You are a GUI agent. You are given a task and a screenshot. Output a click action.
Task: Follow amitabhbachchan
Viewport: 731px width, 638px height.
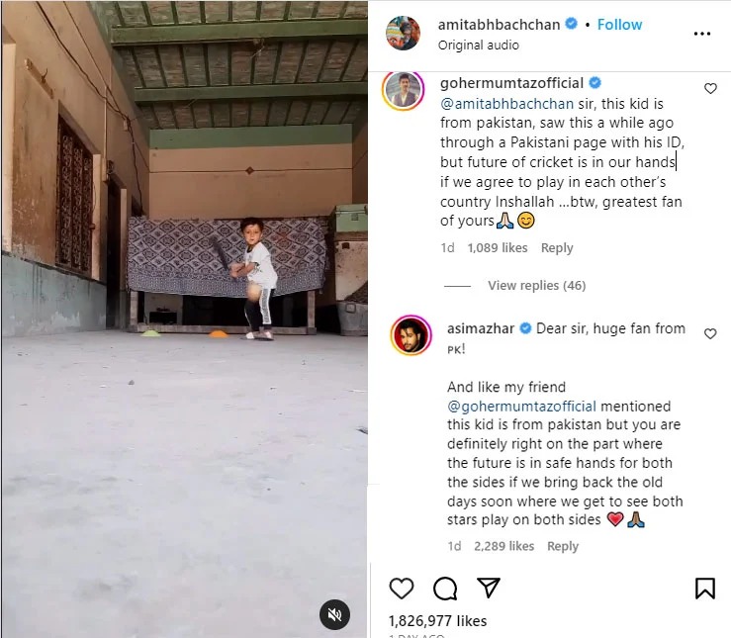(x=619, y=24)
